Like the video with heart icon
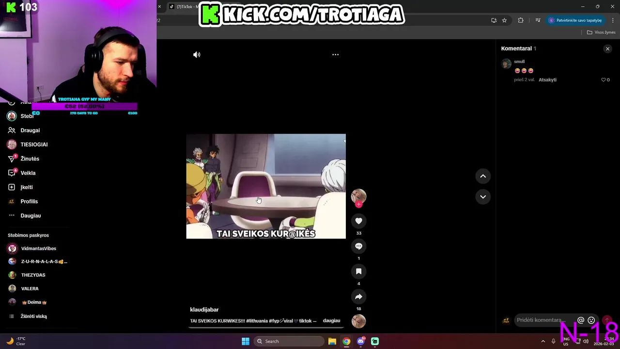The width and height of the screenshot is (620, 349). [x=358, y=221]
